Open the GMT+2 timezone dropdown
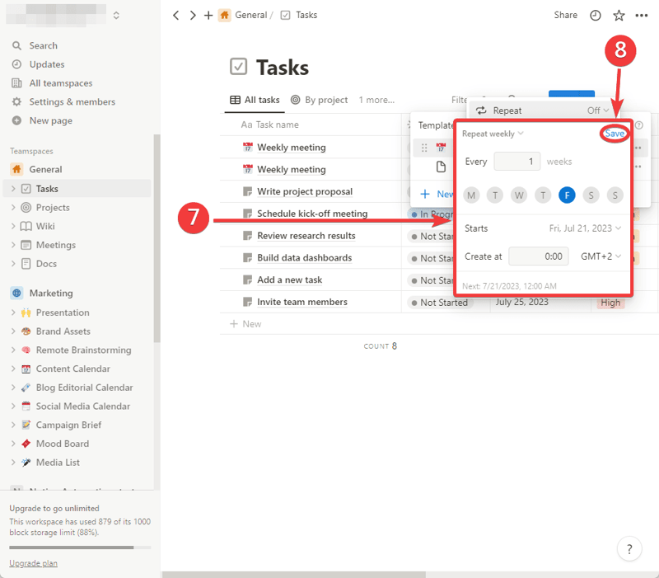This screenshot has height=578, width=659. (601, 256)
